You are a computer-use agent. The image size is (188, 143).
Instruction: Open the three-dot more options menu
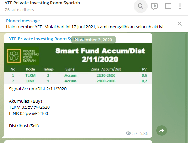pos(180,6)
